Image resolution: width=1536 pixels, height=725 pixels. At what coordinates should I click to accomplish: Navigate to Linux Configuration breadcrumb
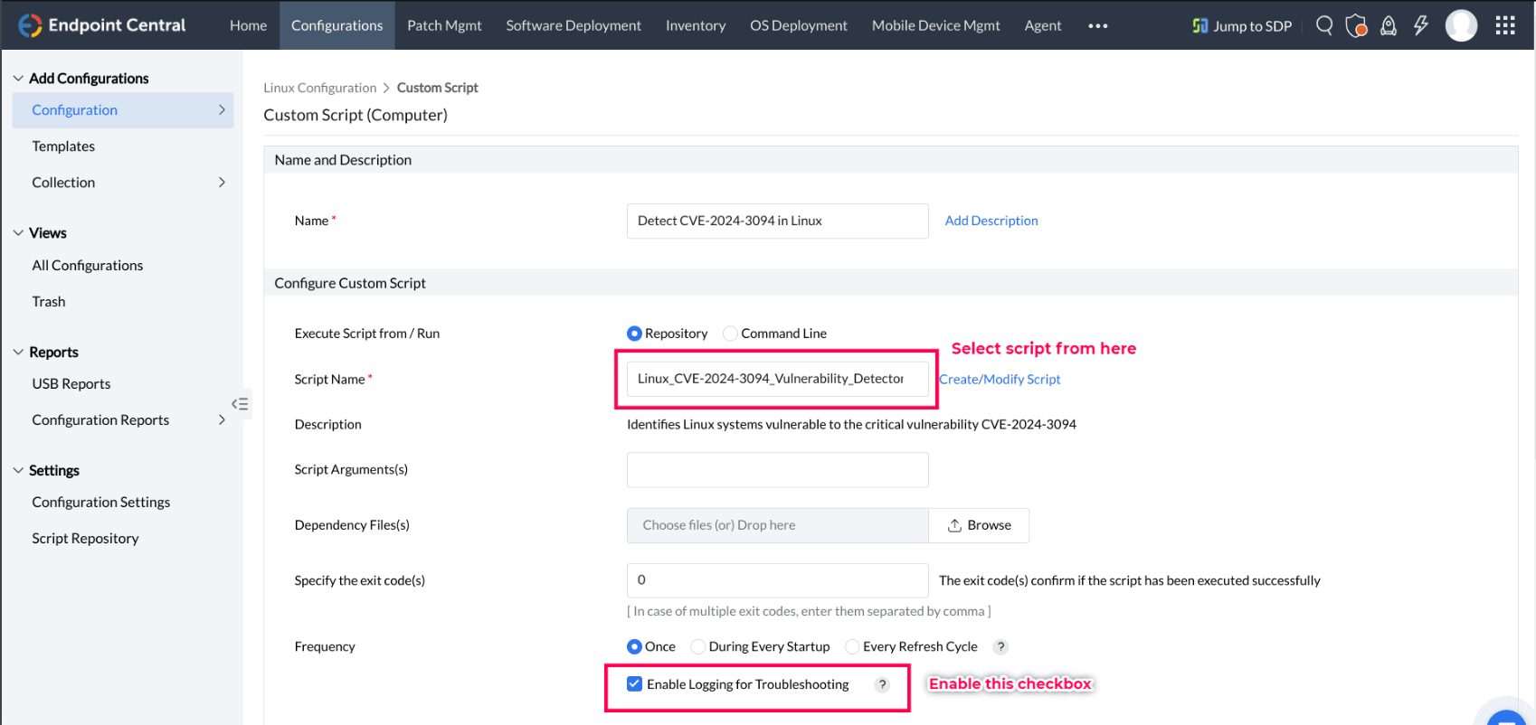tap(320, 88)
